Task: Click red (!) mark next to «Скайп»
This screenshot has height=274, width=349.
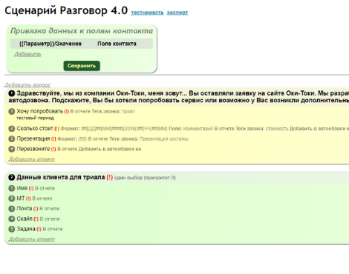Action: (36, 219)
